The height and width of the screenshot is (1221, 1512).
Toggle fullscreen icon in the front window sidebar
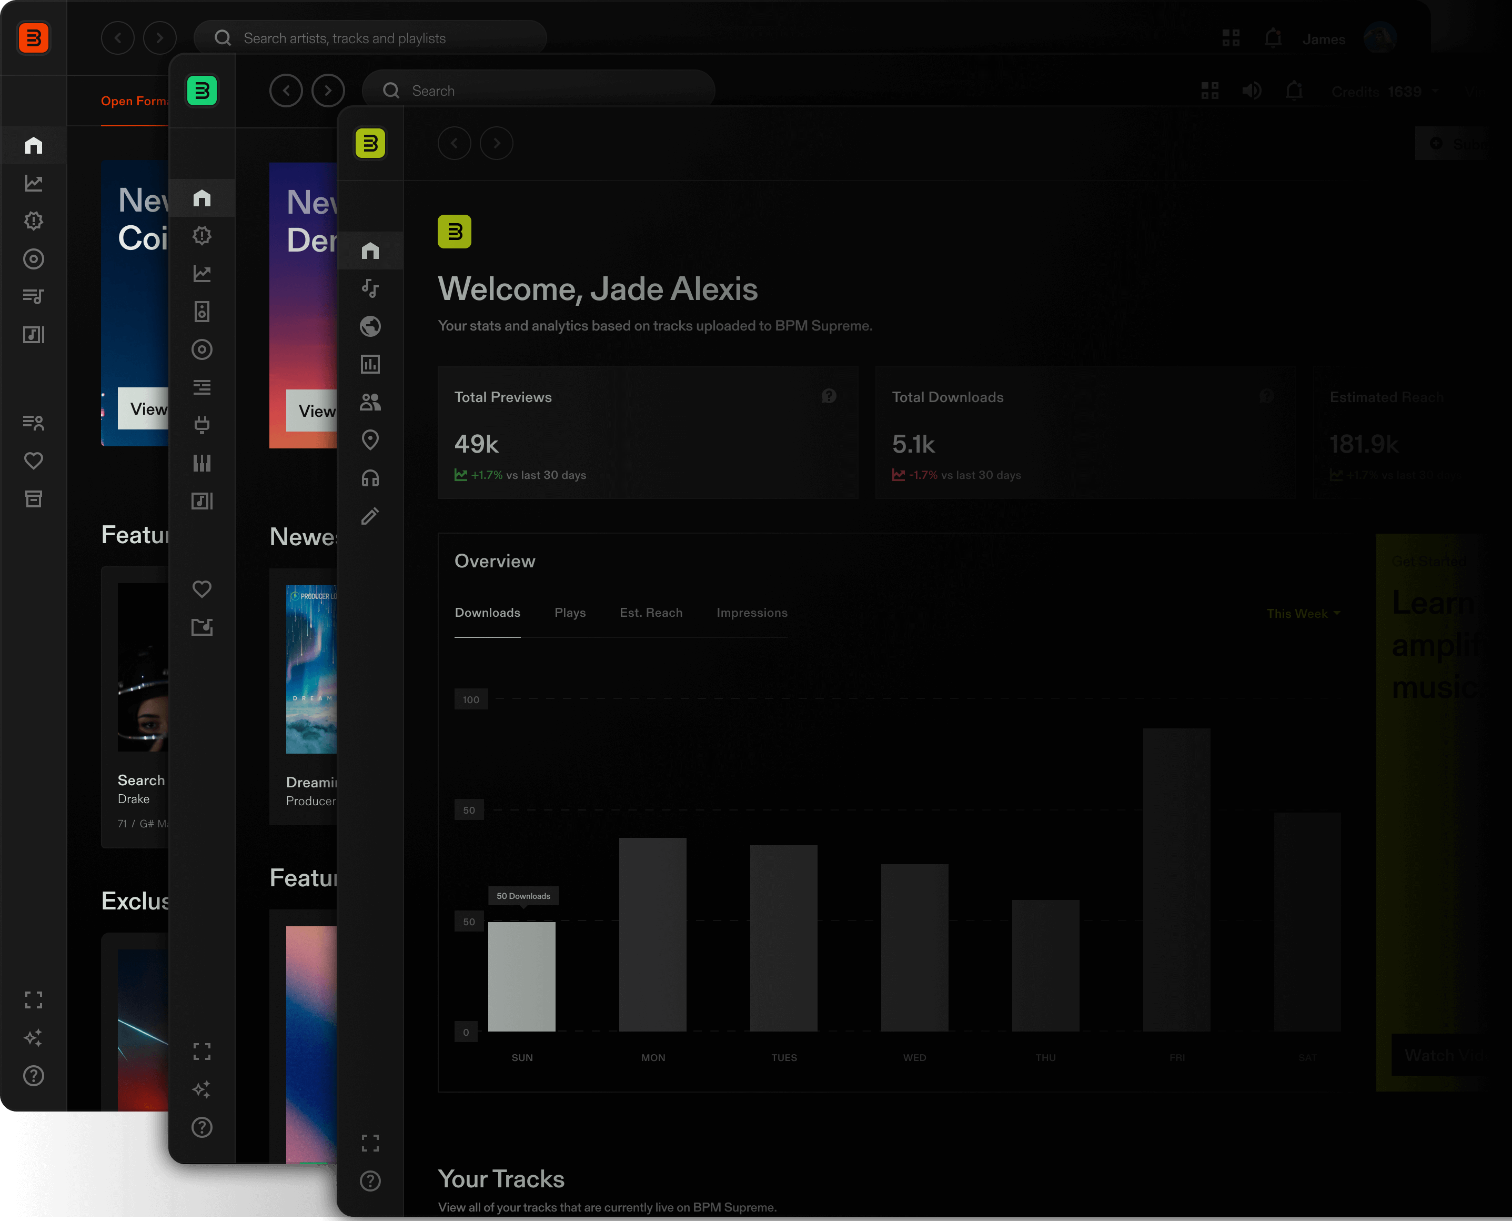tap(370, 1143)
